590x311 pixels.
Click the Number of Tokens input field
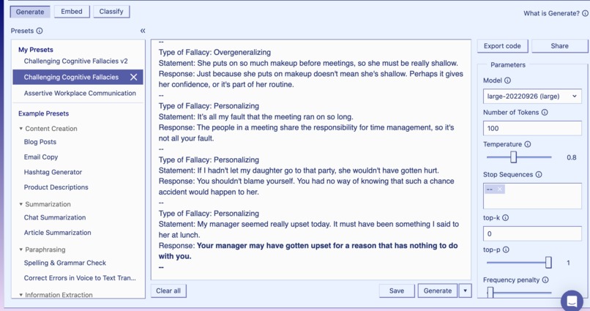532,128
